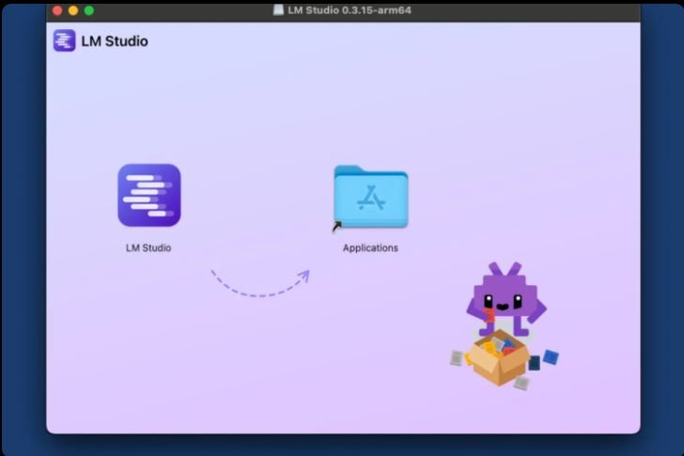Close the LM Studio installer window

pyautogui.click(x=57, y=10)
